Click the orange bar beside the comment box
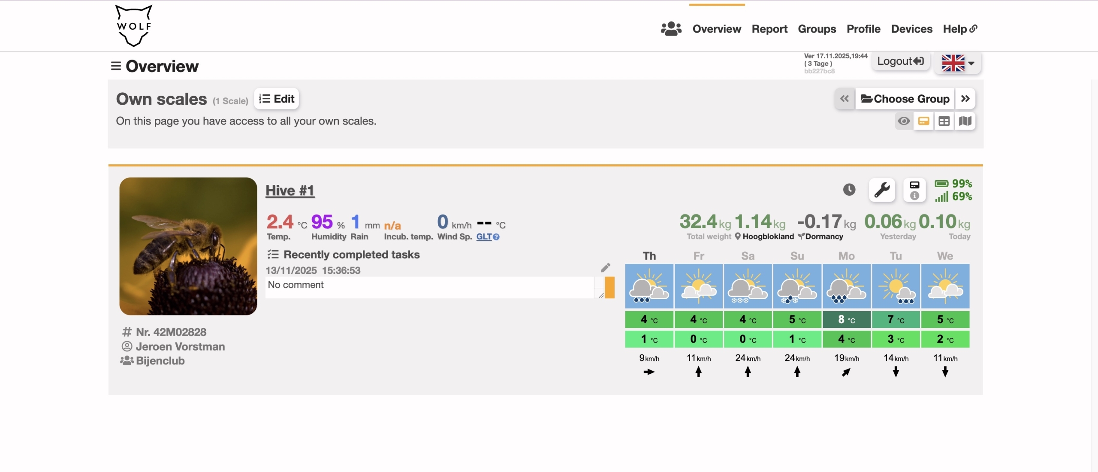Image resolution: width=1098 pixels, height=472 pixels. (610, 288)
